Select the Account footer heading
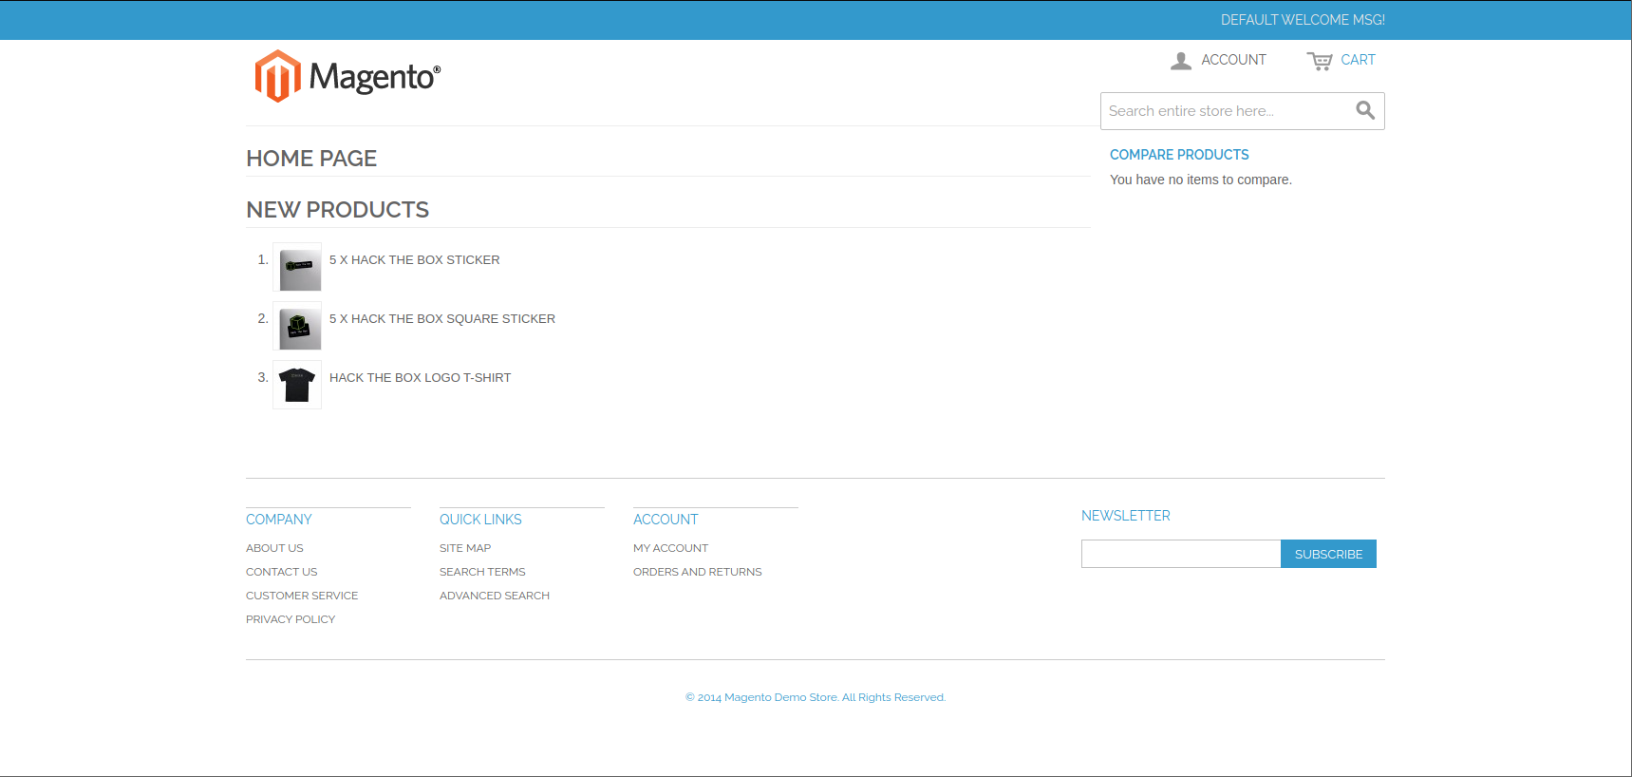This screenshot has width=1632, height=777. point(666,520)
